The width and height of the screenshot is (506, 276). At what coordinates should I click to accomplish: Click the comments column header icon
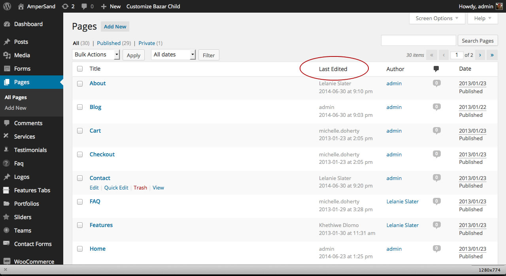coord(436,69)
